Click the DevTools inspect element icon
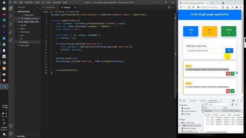Viewport: 246px width, 138px height. (180, 100)
